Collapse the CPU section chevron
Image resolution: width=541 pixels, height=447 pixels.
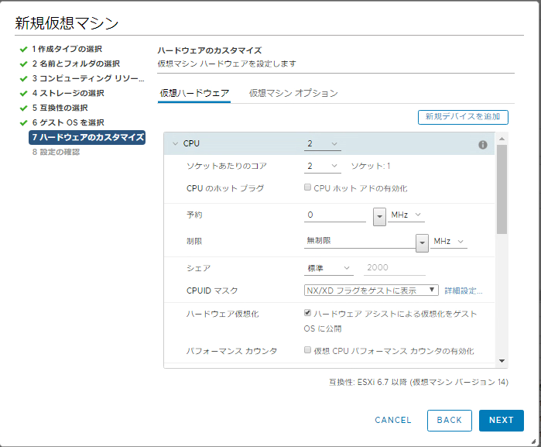click(175, 143)
